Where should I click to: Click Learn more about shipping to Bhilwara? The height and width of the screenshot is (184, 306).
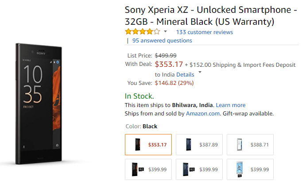point(231,105)
